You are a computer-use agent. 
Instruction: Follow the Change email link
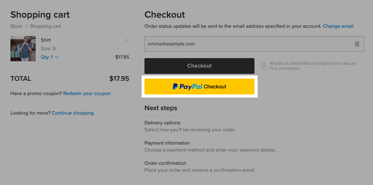tap(338, 26)
